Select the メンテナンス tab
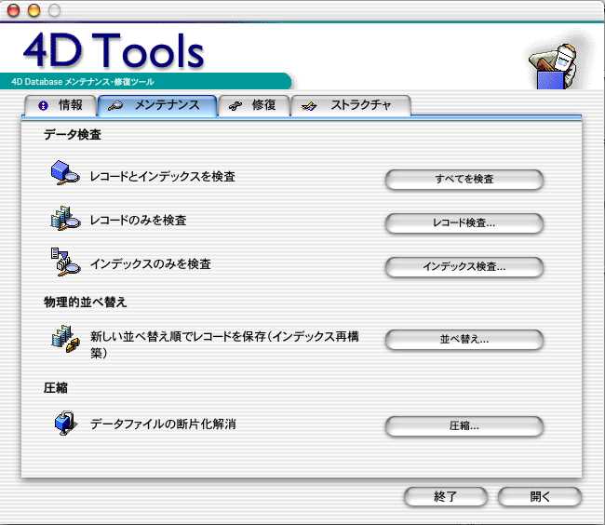Viewport: 605px width, 525px height. pos(156,105)
